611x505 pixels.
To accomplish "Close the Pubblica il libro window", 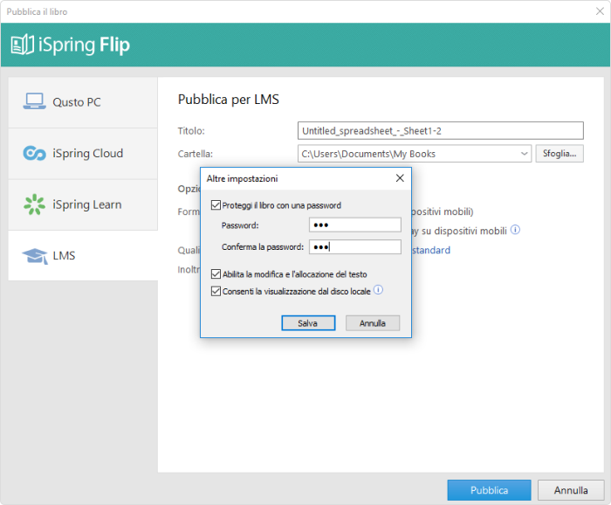I will point(600,11).
